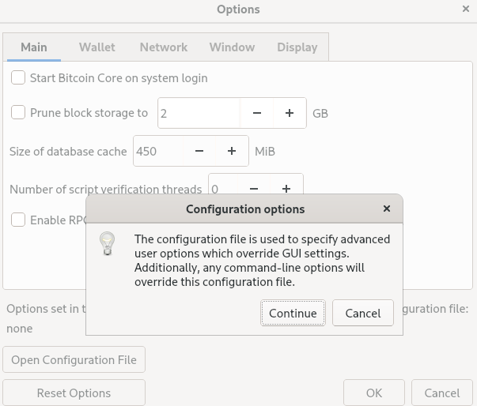
Task: Click Reset Options button
Action: [74, 393]
